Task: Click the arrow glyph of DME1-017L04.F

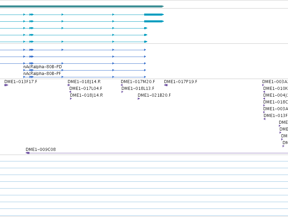Action: (70, 92)
